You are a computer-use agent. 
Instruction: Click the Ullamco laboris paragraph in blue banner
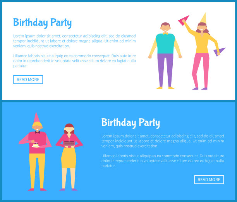coord(163,161)
